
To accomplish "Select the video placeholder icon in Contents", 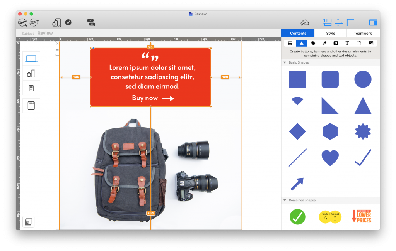I will (x=336, y=43).
